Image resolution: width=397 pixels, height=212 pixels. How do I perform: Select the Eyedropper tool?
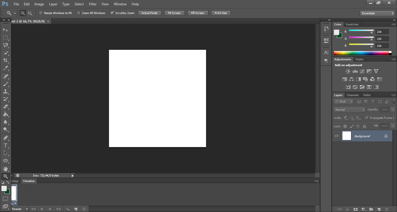point(6,68)
